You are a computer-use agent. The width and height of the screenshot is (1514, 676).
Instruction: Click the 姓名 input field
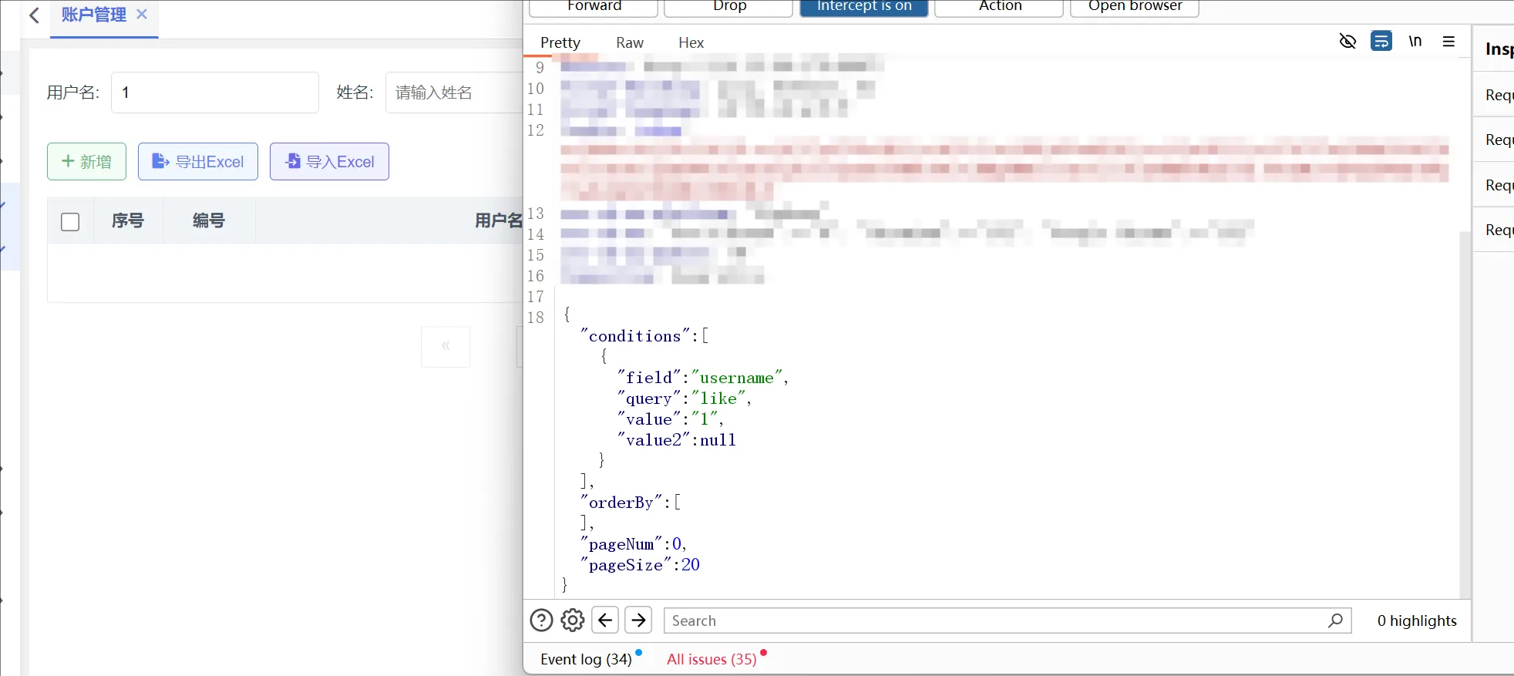pyautogui.click(x=455, y=92)
